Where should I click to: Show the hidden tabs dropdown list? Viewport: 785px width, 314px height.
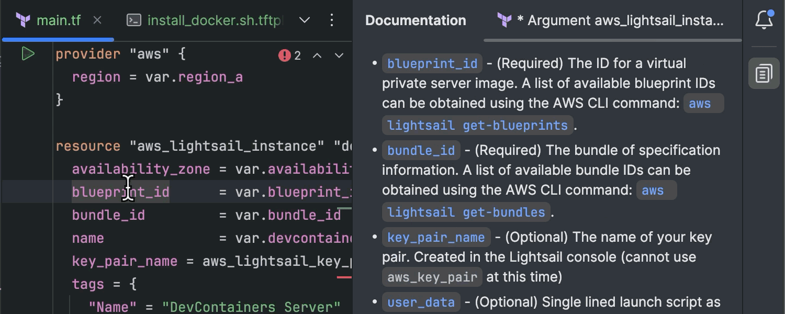click(305, 20)
